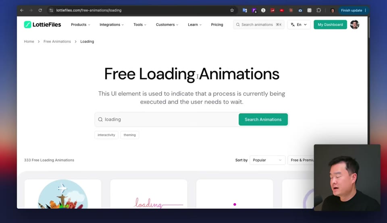Click the browser forward arrow

pos(31,10)
